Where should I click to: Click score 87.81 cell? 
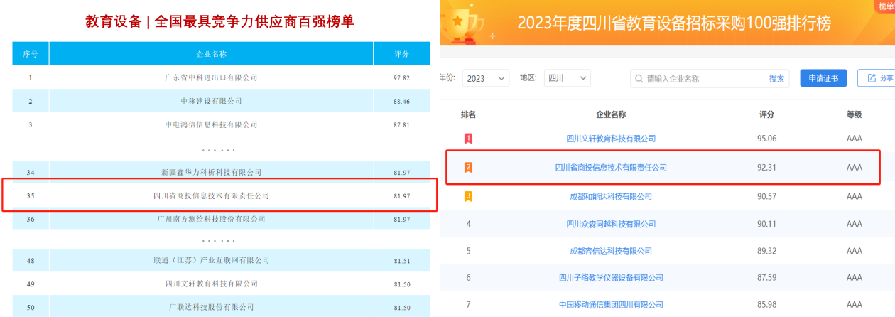pyautogui.click(x=401, y=125)
